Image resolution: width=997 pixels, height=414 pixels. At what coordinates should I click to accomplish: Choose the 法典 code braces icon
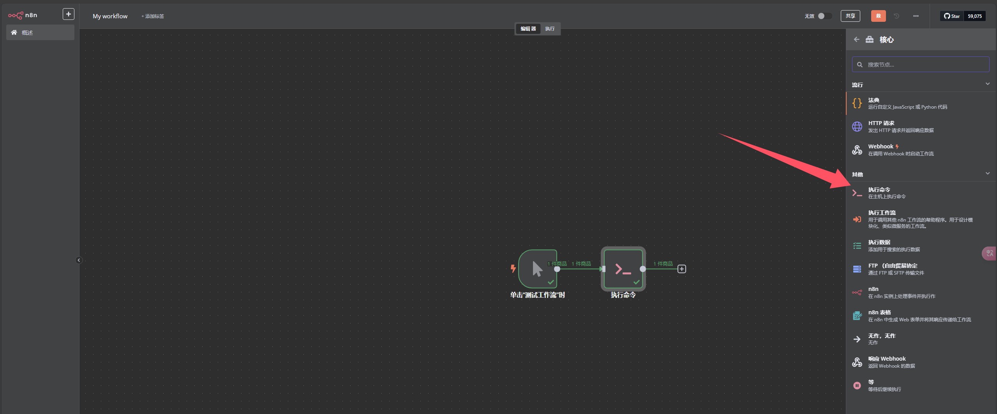pos(857,103)
